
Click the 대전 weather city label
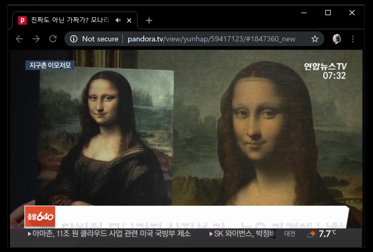[x=290, y=234]
